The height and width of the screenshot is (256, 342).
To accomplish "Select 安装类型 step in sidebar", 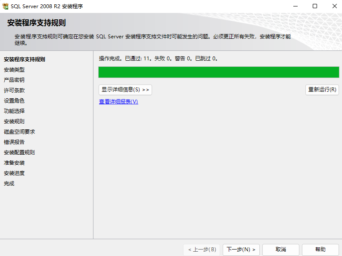I will 14,70.
